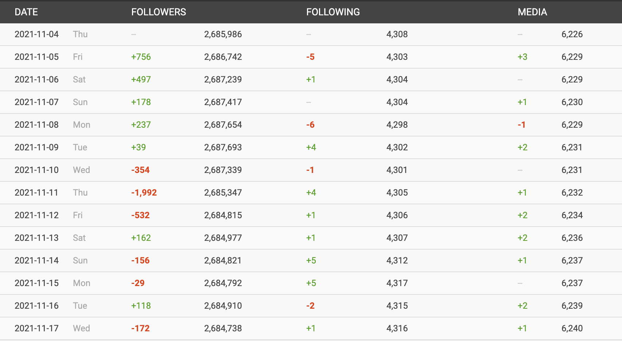Click the 2021-11-11 date entry
The width and height of the screenshot is (622, 343).
click(36, 193)
